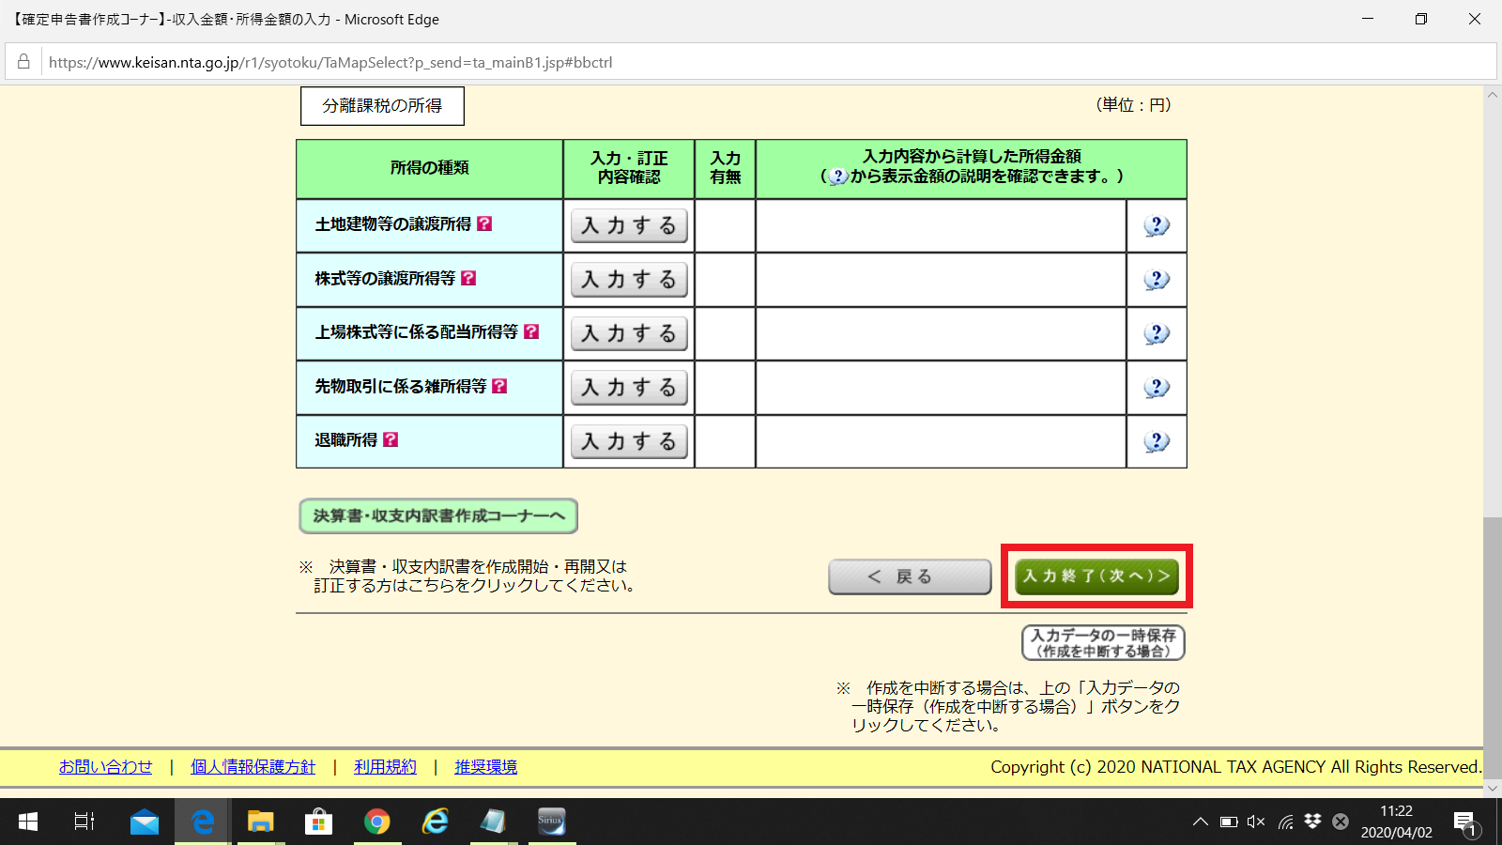
Task: Open the question bubble beside the 退職所得 amount field
Action: 1157,441
